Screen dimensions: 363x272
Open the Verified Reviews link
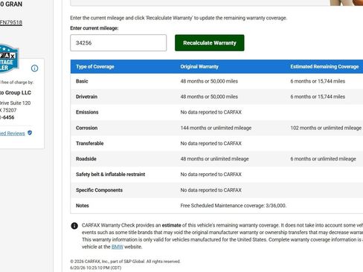[13, 134]
